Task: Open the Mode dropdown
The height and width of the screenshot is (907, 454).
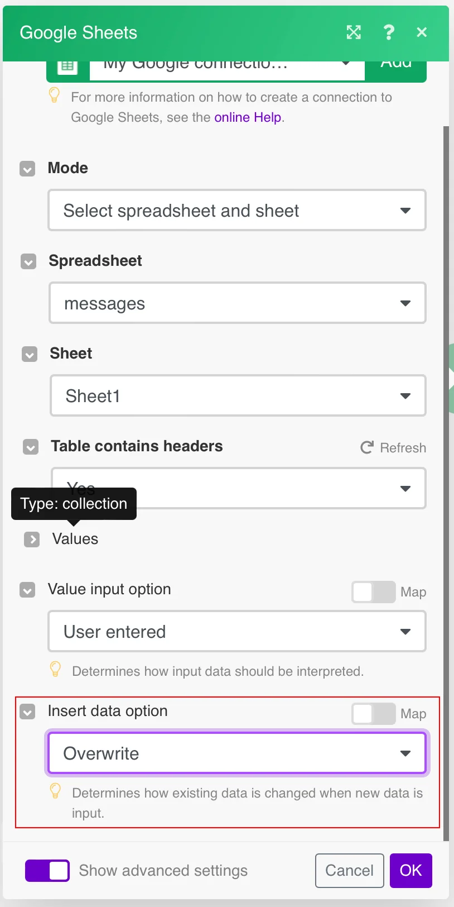Action: 237,211
